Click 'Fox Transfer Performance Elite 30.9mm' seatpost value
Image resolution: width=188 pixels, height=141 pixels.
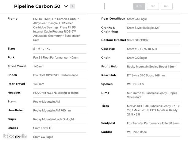point(153,123)
